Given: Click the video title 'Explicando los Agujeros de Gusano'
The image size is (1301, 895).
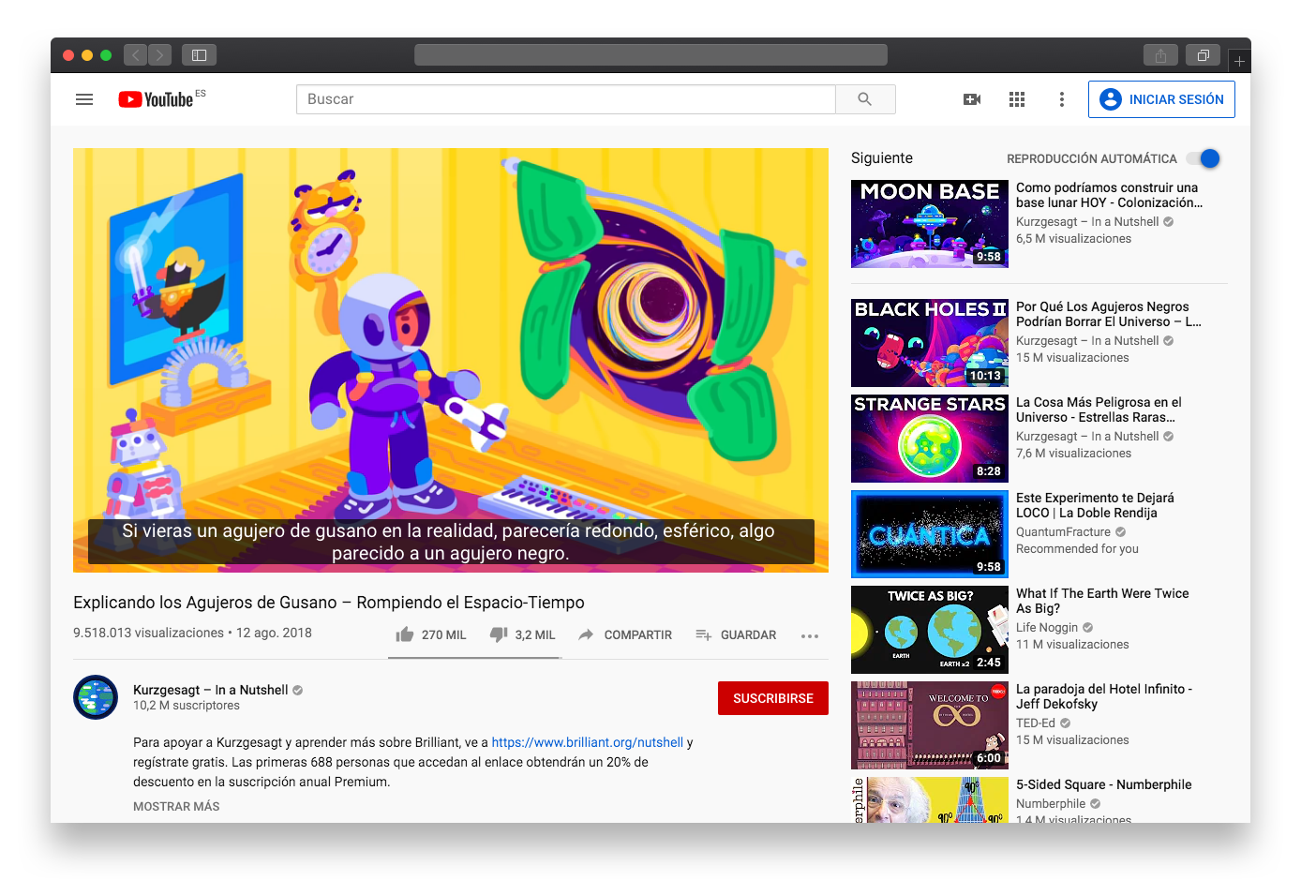Looking at the screenshot, I should 329,603.
